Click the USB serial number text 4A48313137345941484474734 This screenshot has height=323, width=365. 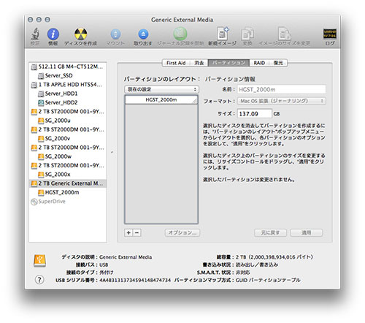[x=135, y=280]
